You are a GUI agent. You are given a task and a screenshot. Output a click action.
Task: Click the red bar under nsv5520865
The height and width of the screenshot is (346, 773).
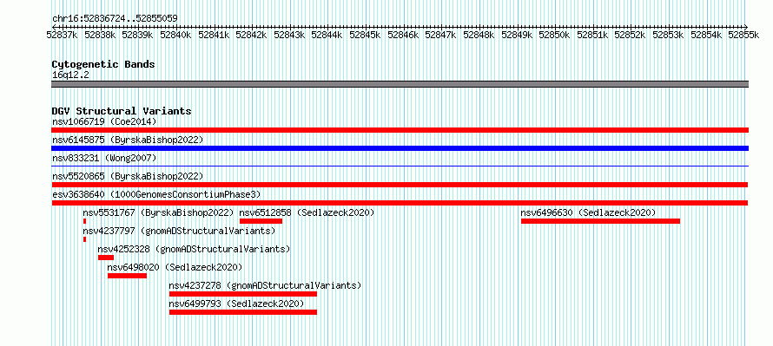point(400,185)
